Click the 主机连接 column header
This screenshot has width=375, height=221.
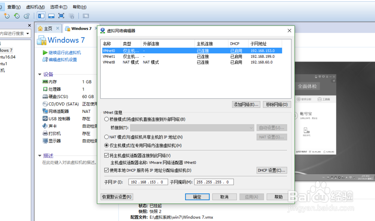[211, 44]
